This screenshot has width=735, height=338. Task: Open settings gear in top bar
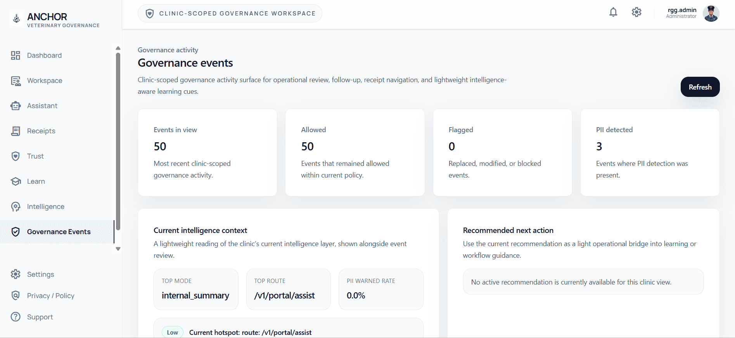click(636, 12)
